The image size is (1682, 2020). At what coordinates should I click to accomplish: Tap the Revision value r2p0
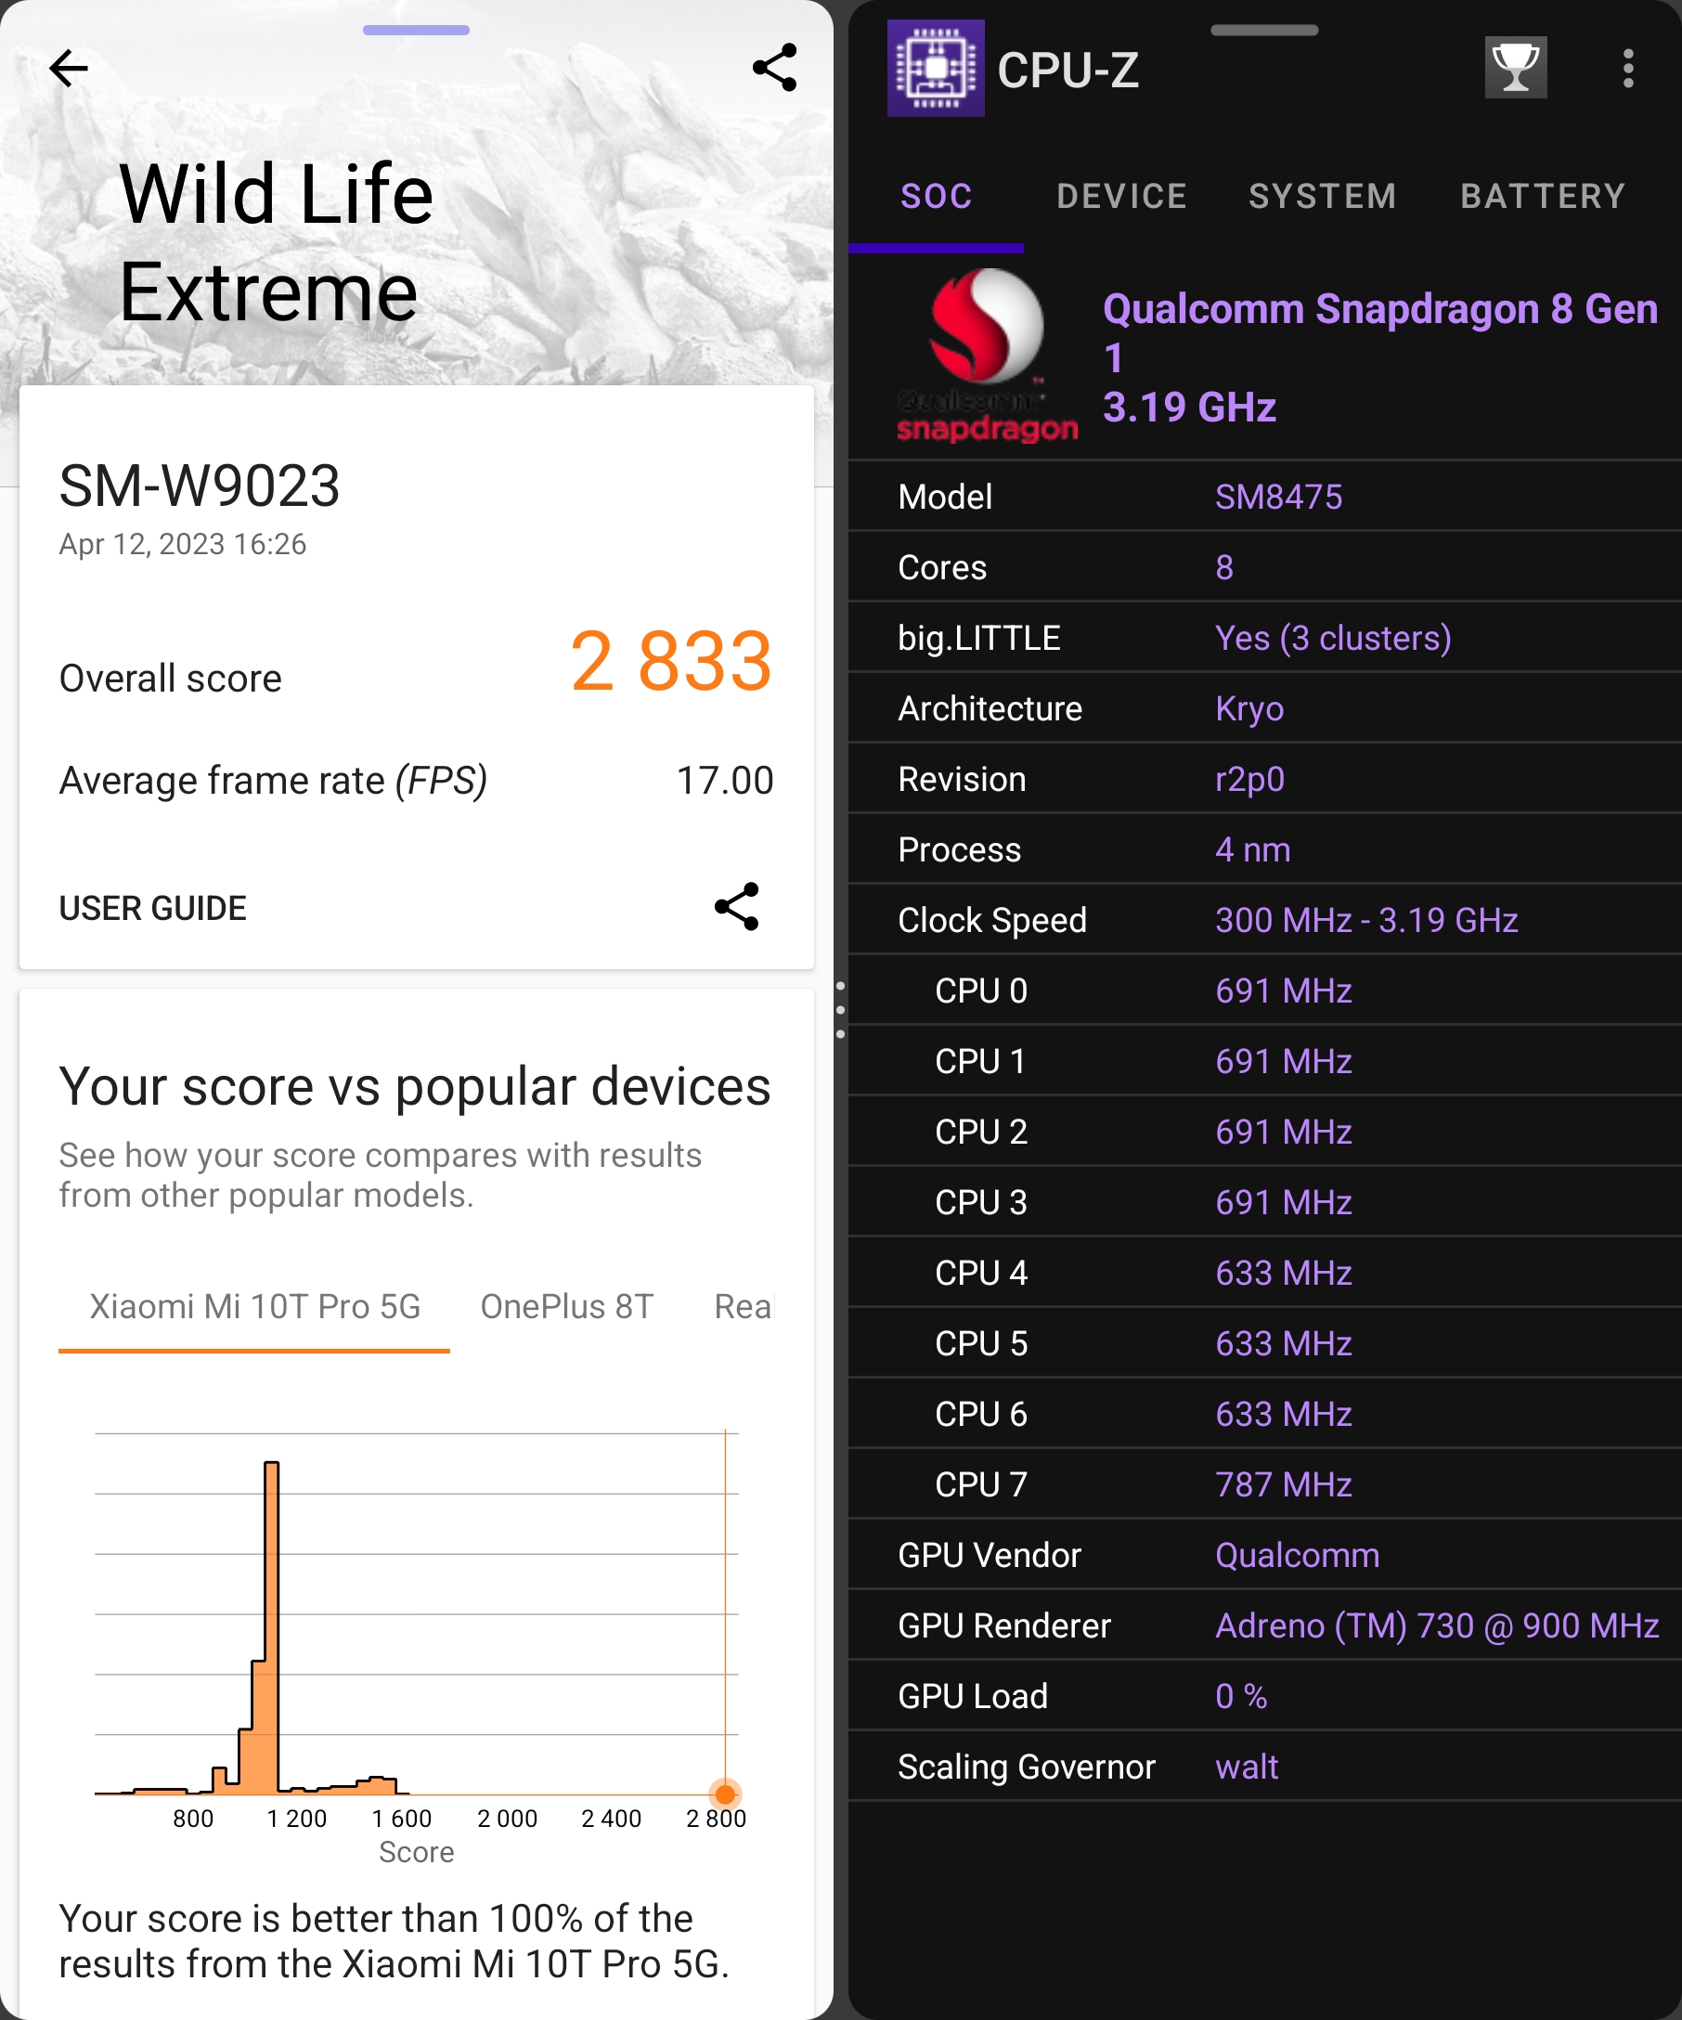click(x=1249, y=779)
